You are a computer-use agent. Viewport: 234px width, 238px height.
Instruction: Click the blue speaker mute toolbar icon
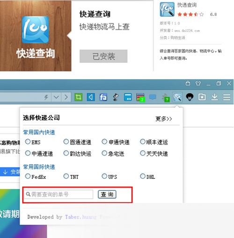(91, 97)
